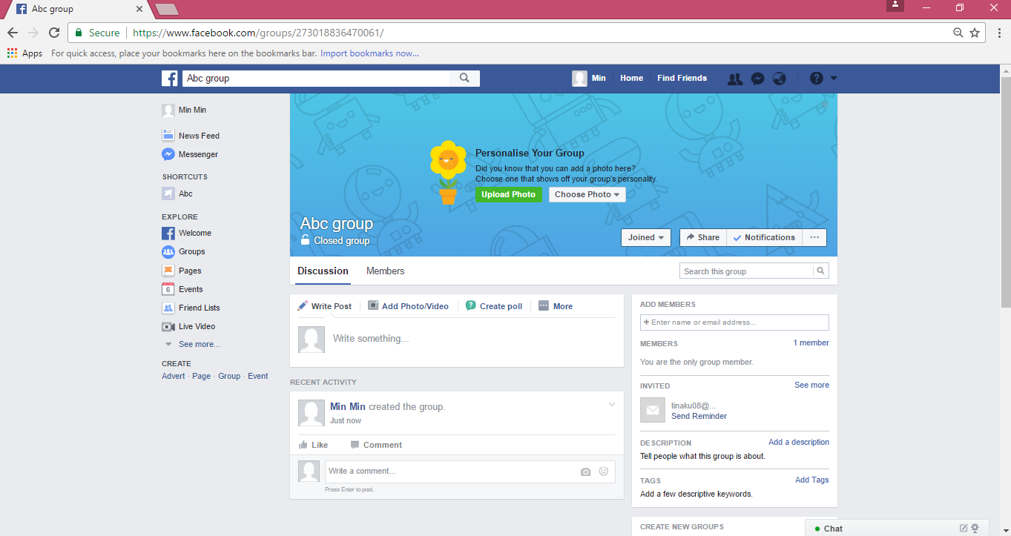Open chat settings gear icon

[975, 528]
